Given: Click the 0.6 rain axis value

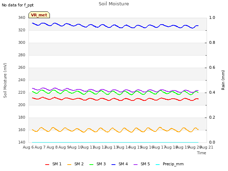Looking at the screenshot, I should click(x=212, y=67).
